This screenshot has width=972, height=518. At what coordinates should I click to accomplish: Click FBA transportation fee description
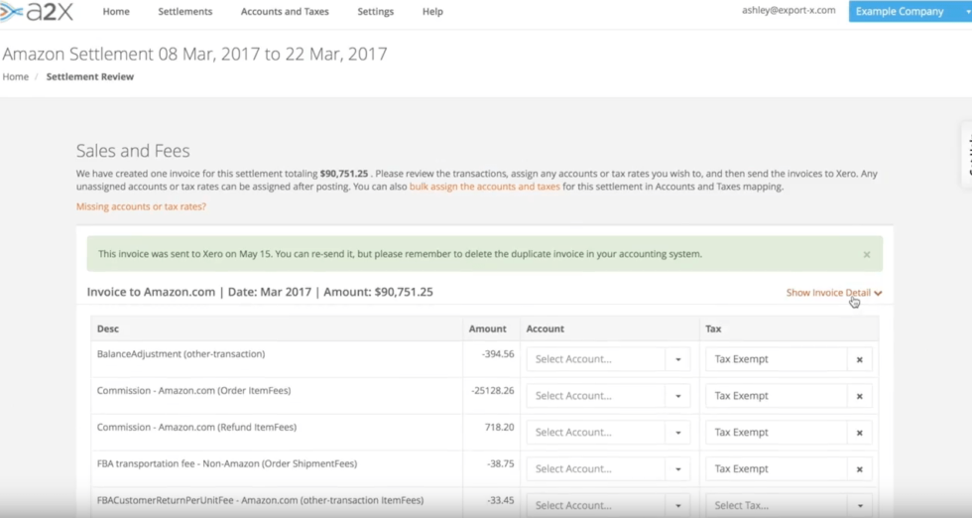click(x=227, y=463)
